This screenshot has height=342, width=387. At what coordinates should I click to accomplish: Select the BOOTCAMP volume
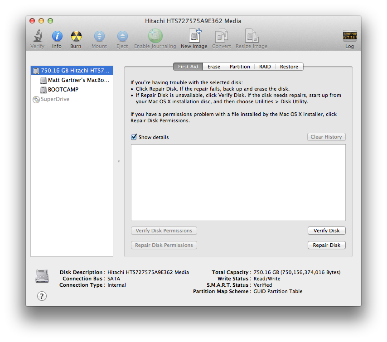click(72, 90)
